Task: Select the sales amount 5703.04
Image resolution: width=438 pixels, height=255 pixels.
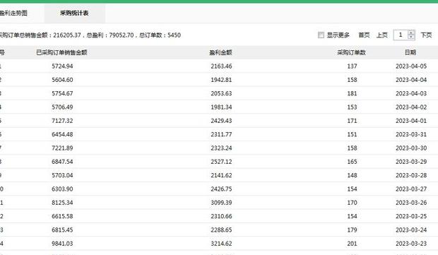Action: (x=62, y=176)
